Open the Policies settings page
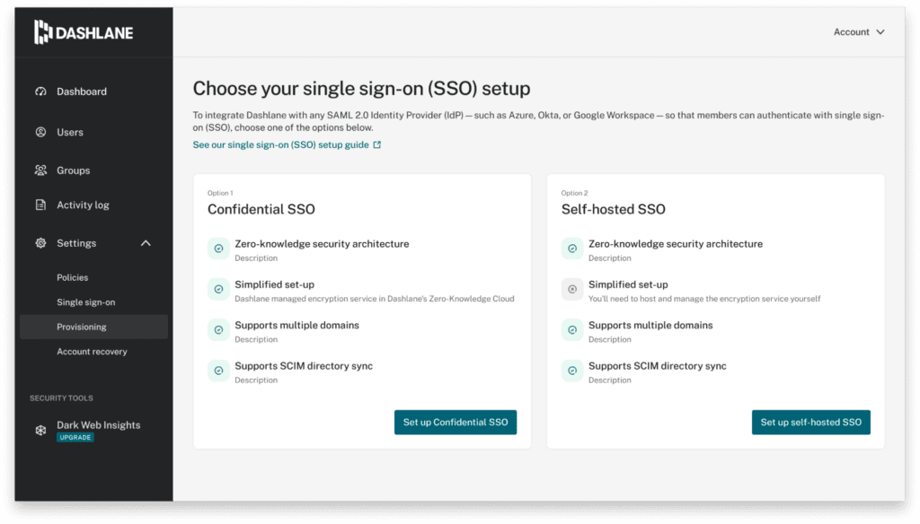Viewport: 920px width, 524px height. click(73, 278)
